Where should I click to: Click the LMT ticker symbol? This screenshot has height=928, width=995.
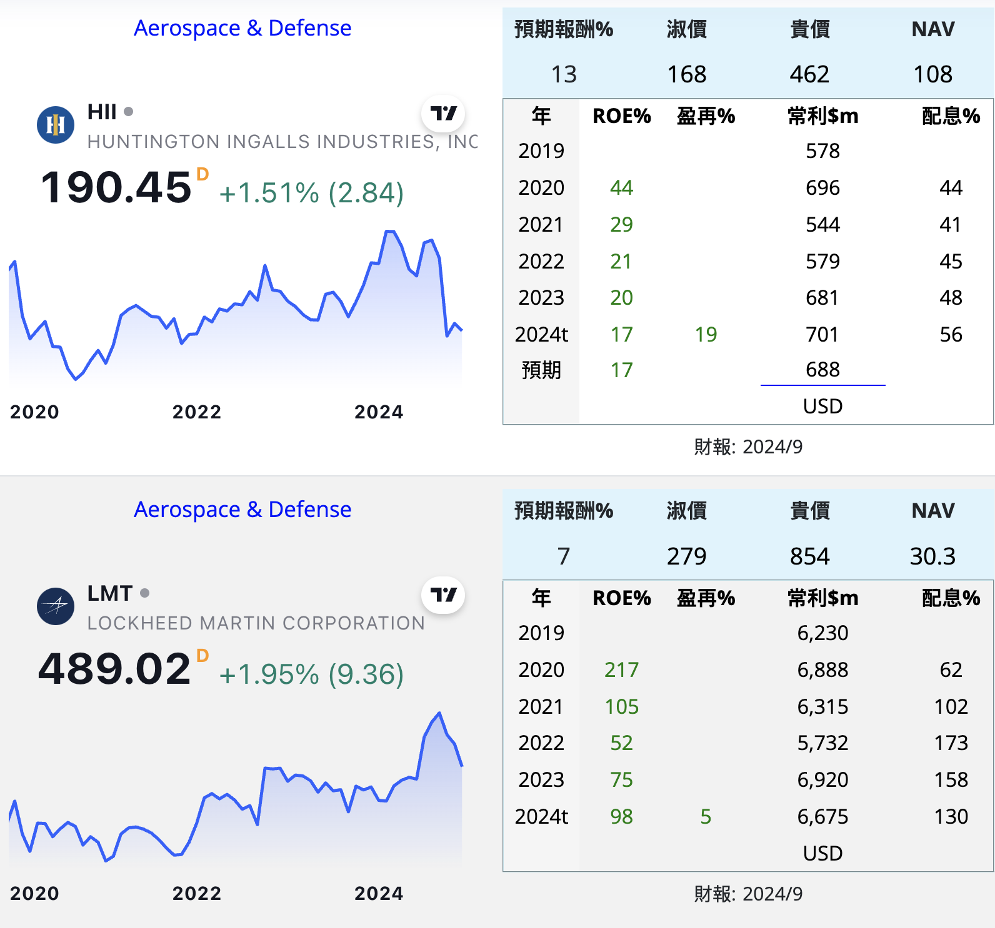[x=110, y=593]
